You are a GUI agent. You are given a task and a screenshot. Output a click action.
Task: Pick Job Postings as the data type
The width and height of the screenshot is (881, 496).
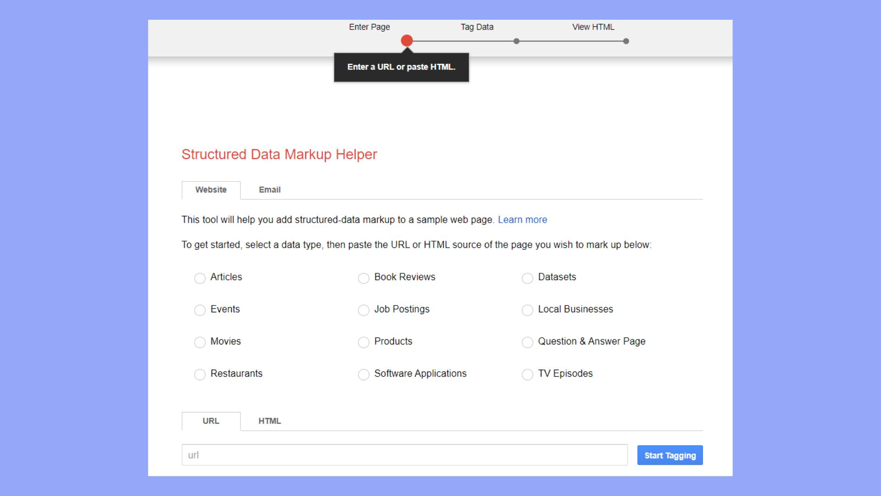click(363, 310)
